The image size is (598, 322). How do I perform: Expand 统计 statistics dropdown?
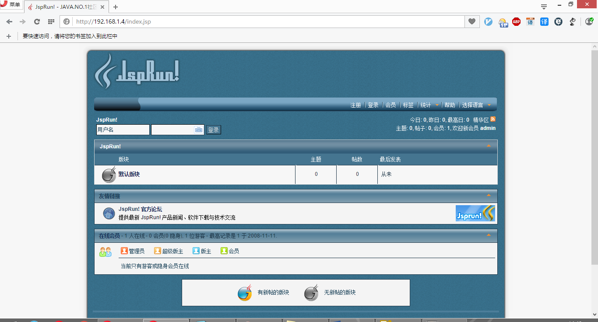pyautogui.click(x=429, y=105)
